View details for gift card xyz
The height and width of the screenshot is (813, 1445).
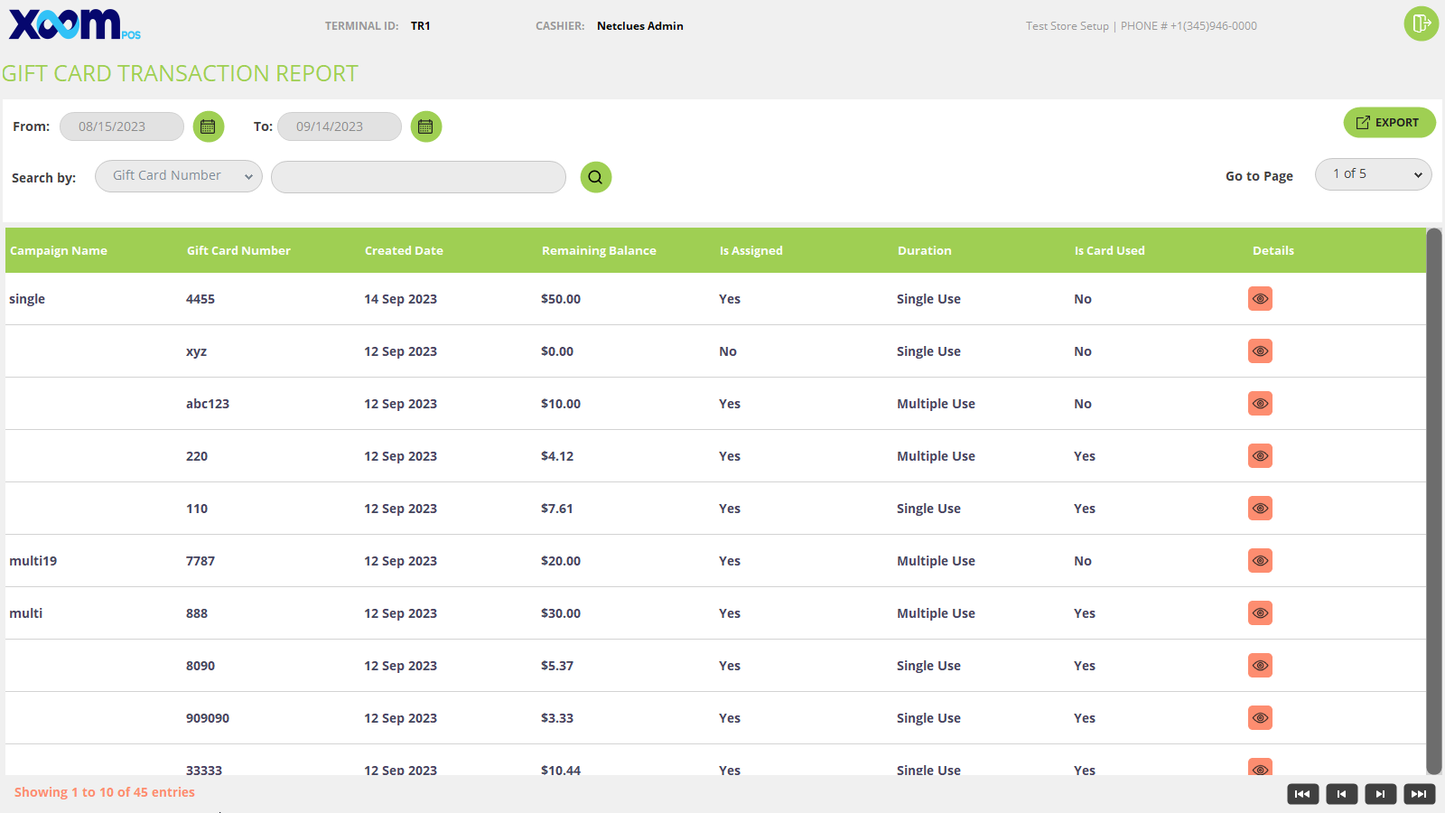[1260, 351]
